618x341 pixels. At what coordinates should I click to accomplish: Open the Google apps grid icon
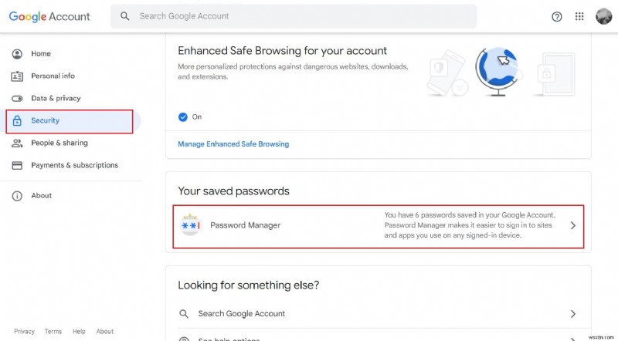pyautogui.click(x=579, y=16)
